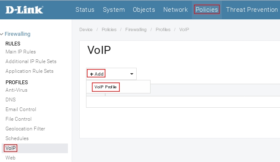Screen dimensions: 280x162
Task: Go to Anti-Virus profiles
Action: [16, 90]
